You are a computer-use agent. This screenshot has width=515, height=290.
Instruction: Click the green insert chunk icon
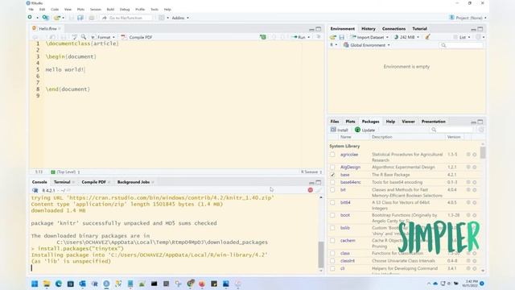[x=263, y=37]
